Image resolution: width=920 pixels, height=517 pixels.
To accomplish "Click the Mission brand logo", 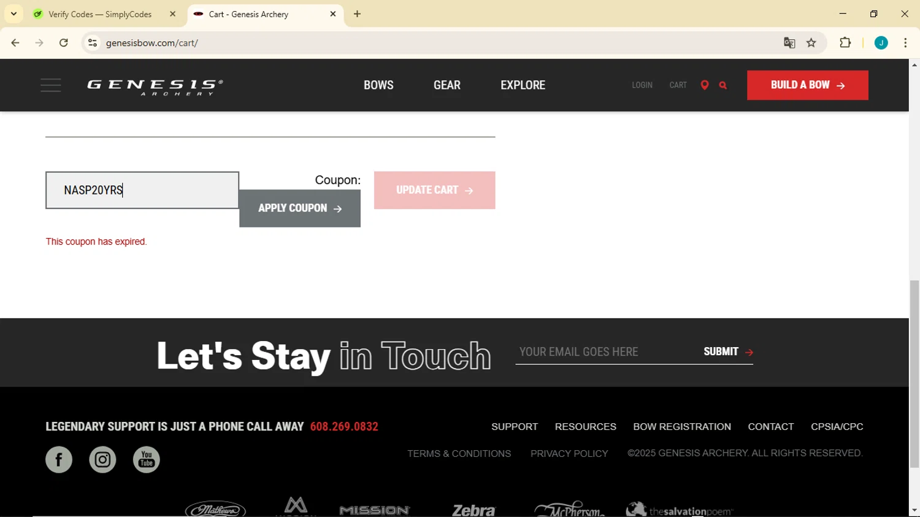I will click(375, 510).
